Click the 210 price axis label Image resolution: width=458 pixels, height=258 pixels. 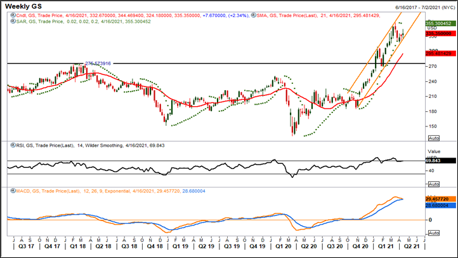pyautogui.click(x=433, y=96)
